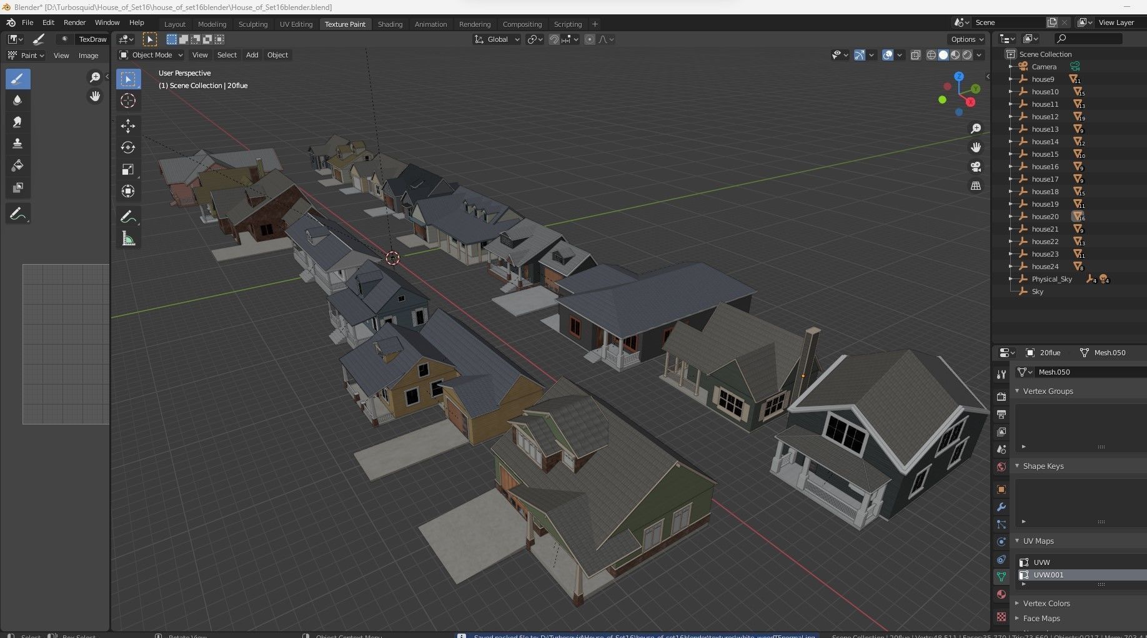Image resolution: width=1147 pixels, height=638 pixels.
Task: Switch to material preview shading
Action: coord(955,55)
